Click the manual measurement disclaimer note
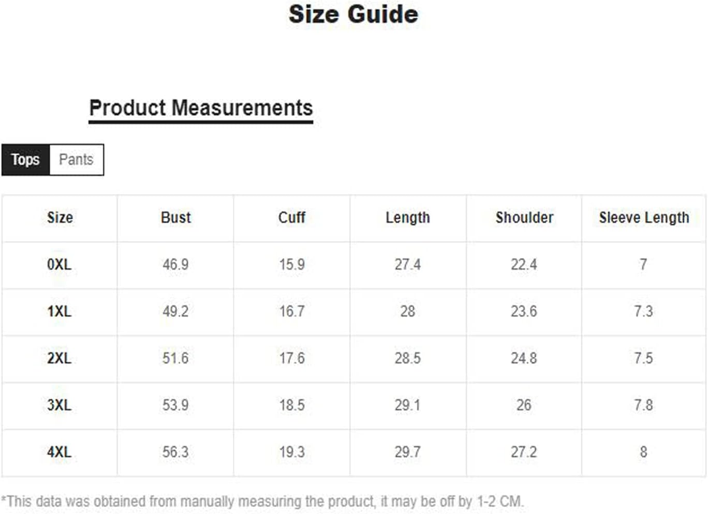 [263, 502]
